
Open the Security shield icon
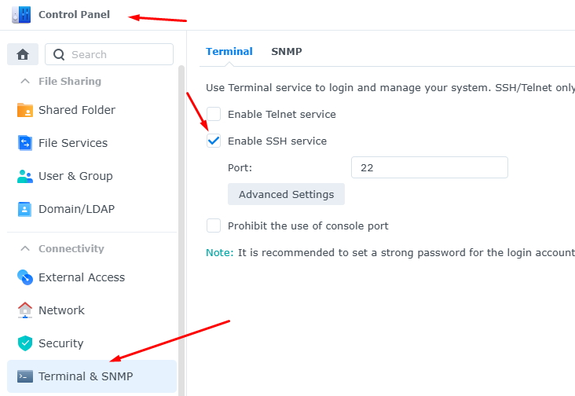[25, 343]
